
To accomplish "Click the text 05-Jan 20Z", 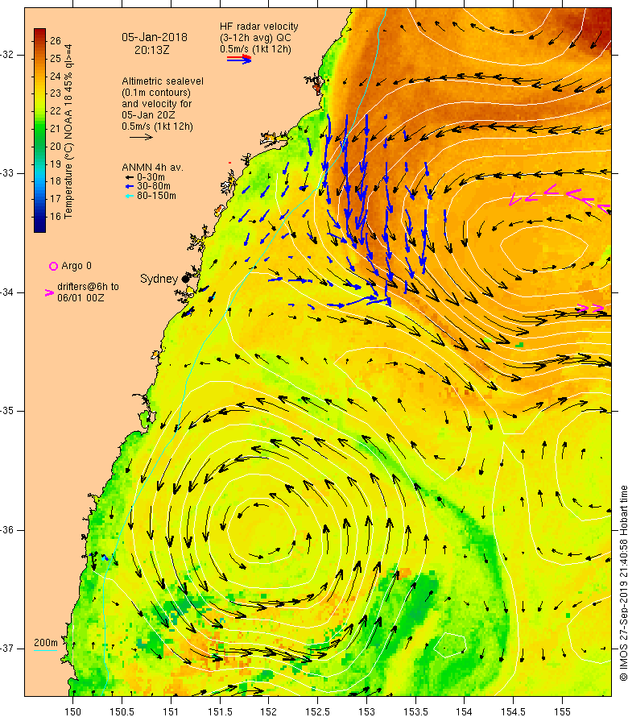I will point(148,114).
